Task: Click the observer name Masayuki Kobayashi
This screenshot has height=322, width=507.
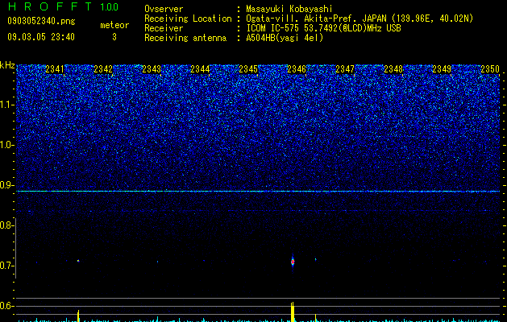Action: [x=289, y=9]
